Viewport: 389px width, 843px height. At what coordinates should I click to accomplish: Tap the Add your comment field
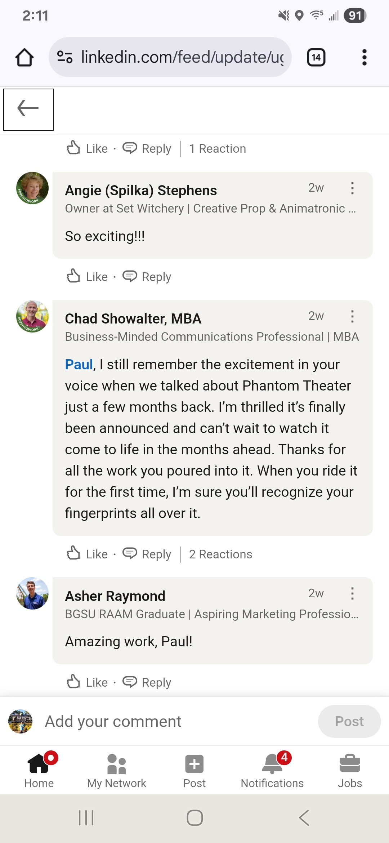click(x=173, y=722)
